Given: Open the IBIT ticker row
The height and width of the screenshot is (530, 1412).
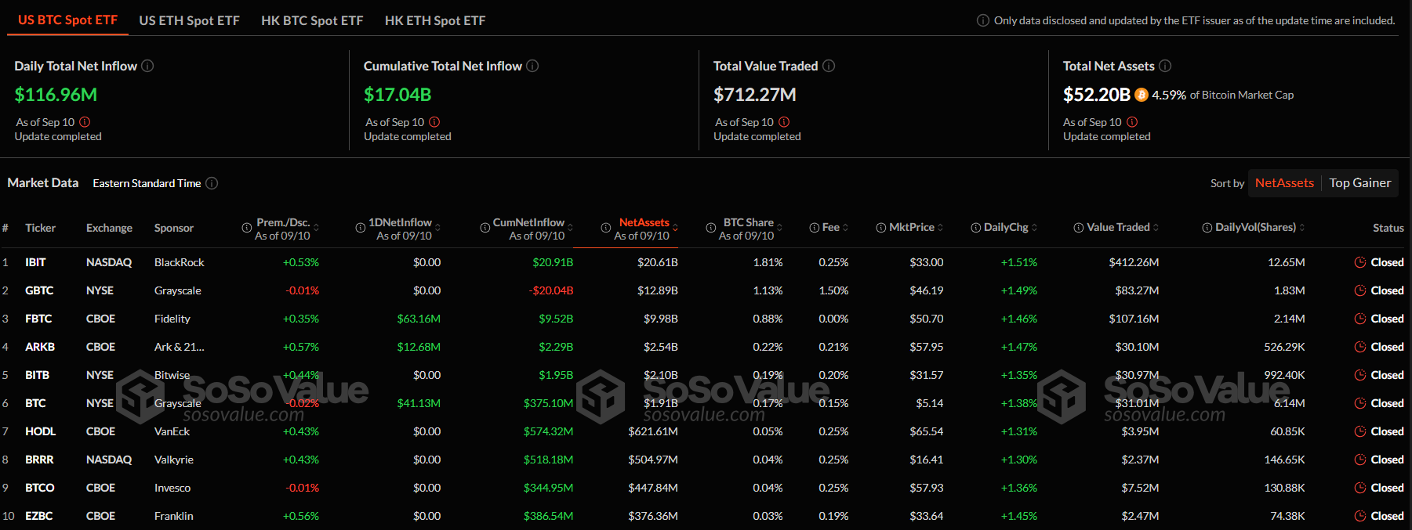Looking at the screenshot, I should pos(35,262).
